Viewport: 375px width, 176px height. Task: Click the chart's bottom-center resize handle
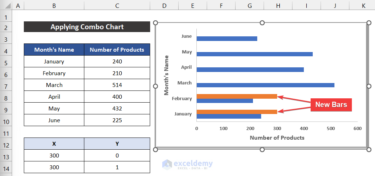(x=262, y=150)
